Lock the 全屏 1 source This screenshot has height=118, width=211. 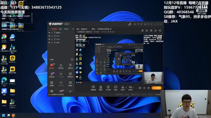[x=52, y=42]
